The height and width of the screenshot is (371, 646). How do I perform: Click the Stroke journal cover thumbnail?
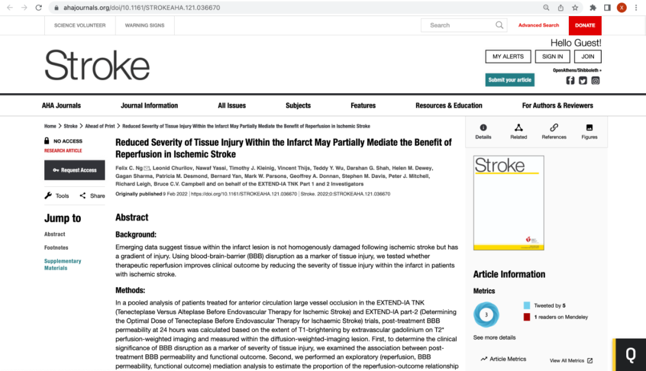point(508,203)
